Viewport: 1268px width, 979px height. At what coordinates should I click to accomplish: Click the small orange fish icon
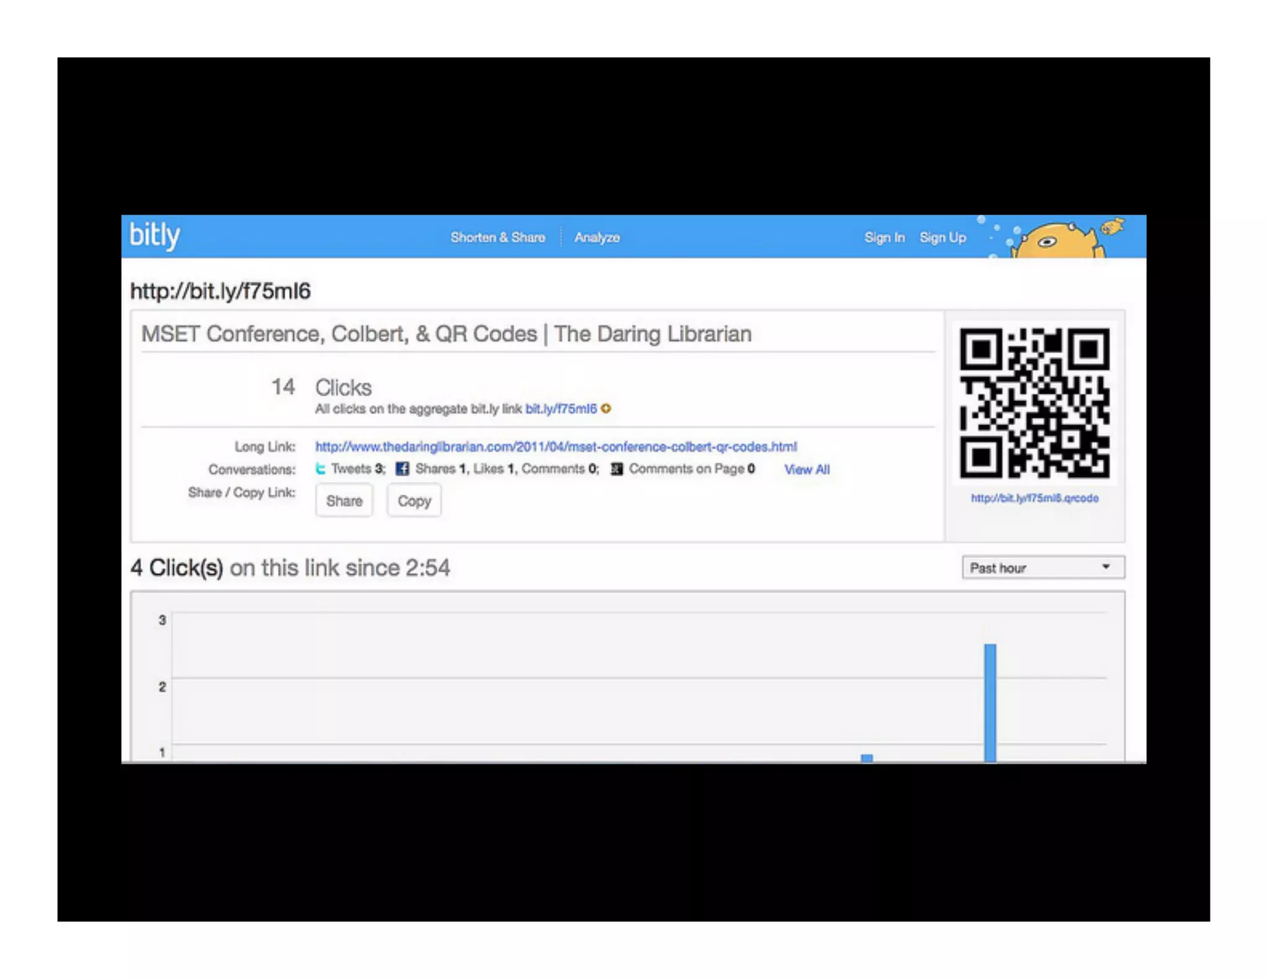[x=1113, y=226]
